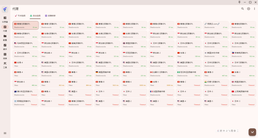Click the brown floating action button

point(252,132)
